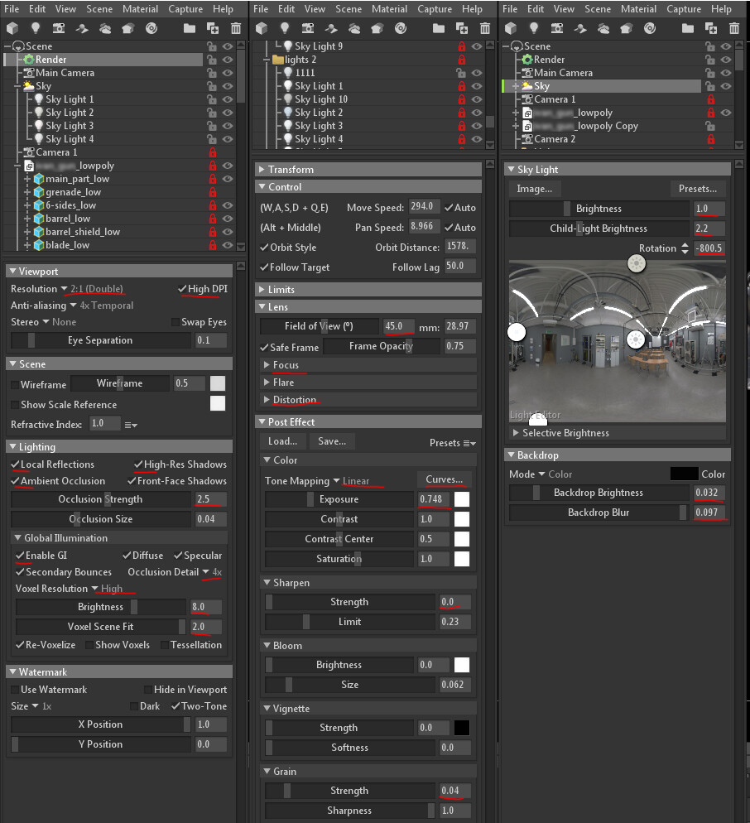Uncheck the Local Reflections checkbox

coord(15,464)
